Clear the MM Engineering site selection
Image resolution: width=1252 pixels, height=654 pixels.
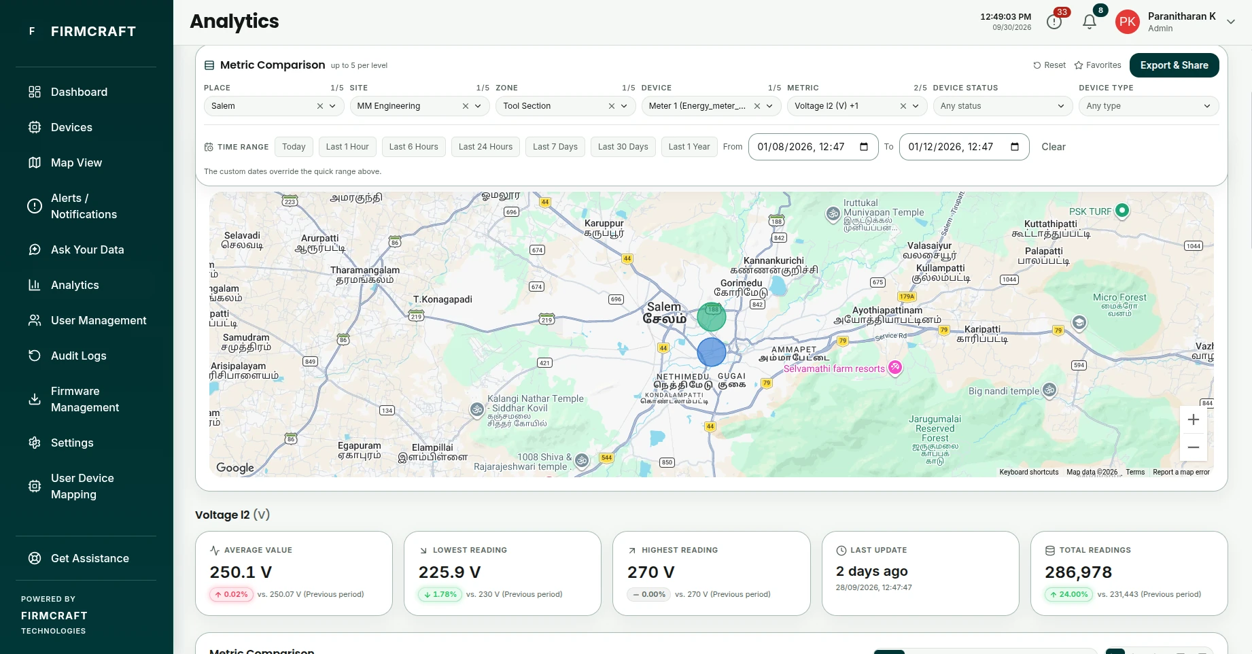(x=466, y=106)
